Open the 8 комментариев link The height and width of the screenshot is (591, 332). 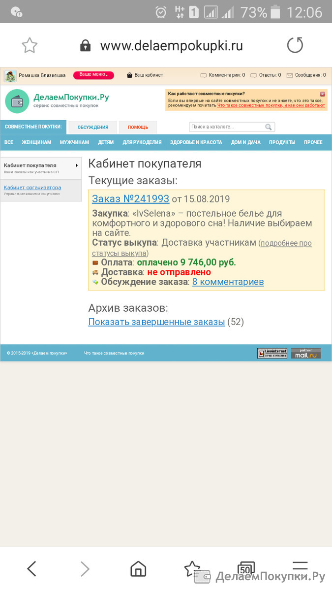pos(228,282)
